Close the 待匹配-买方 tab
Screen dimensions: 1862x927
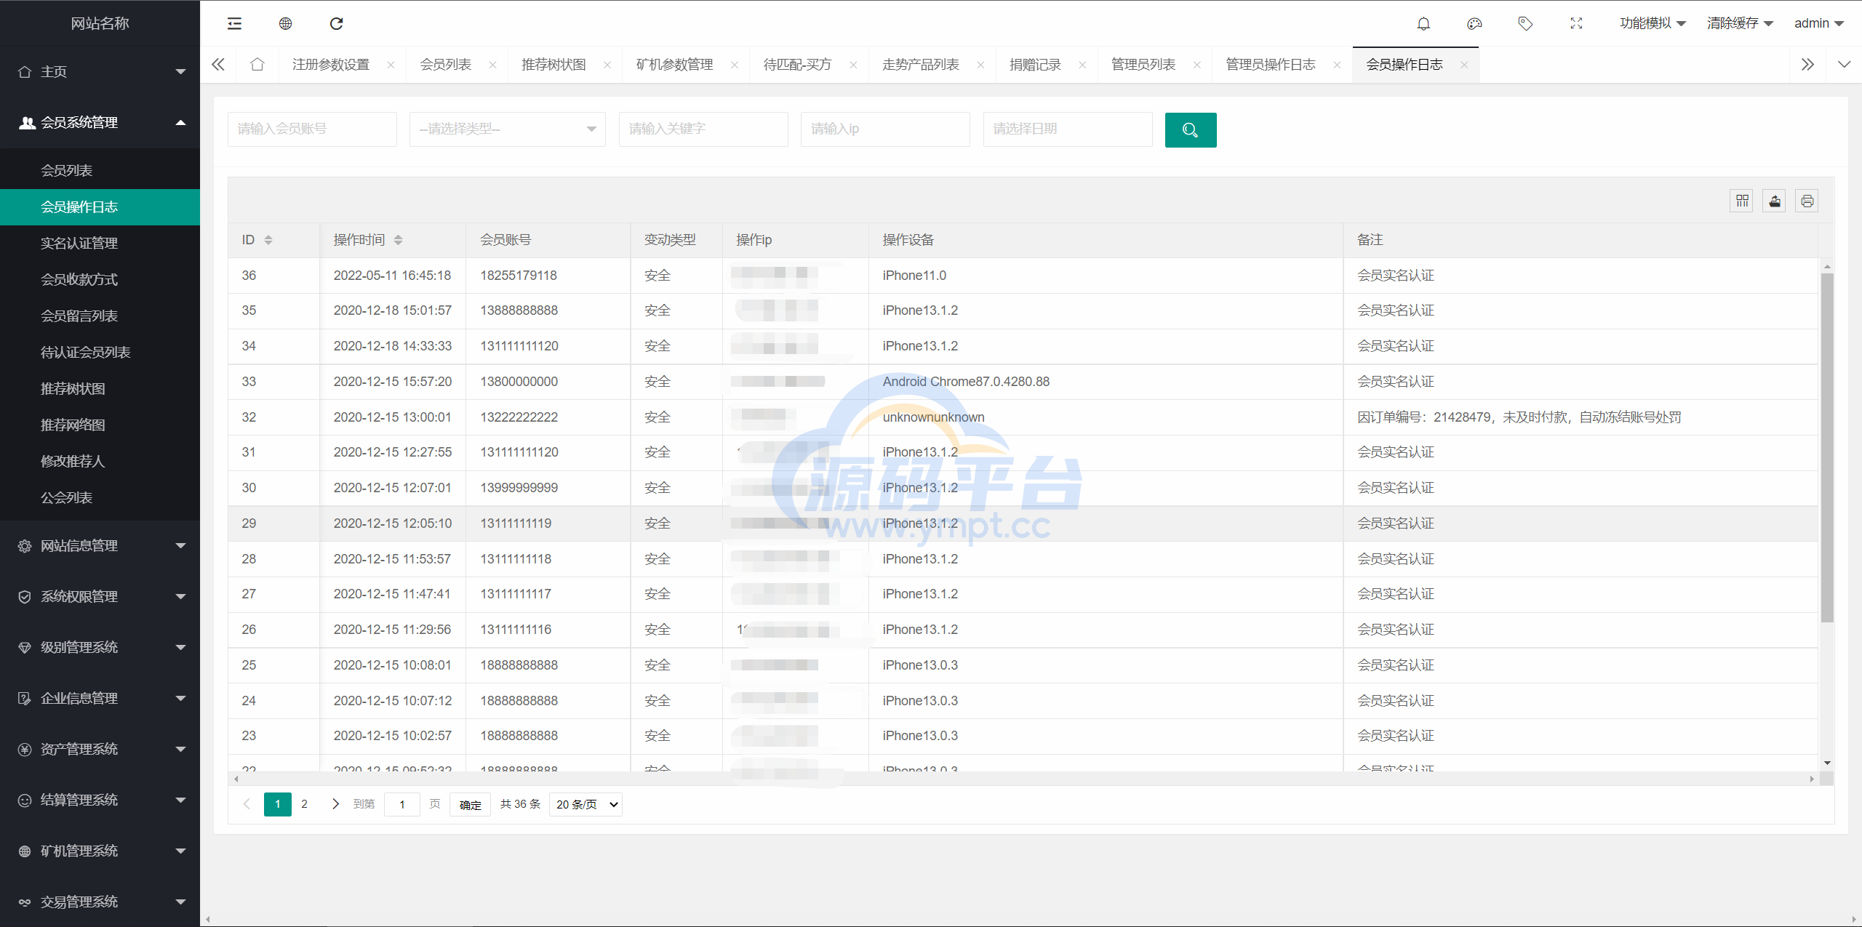pyautogui.click(x=853, y=65)
